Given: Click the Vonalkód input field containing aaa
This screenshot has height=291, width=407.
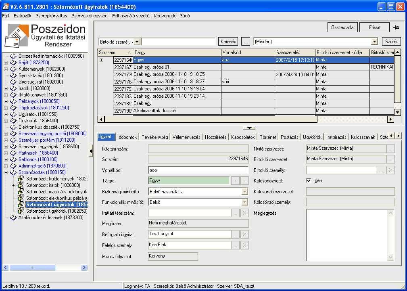Looking at the screenshot, I should 198,170.
